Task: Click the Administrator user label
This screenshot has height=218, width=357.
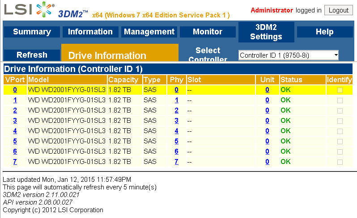Action: (272, 10)
